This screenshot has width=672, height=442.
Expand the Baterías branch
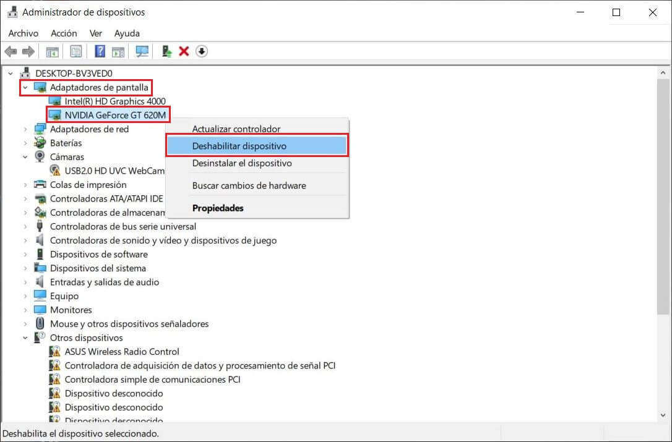coord(25,143)
